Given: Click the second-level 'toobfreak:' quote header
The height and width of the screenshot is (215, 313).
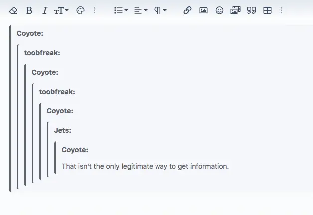Looking at the screenshot, I should [x=42, y=53].
